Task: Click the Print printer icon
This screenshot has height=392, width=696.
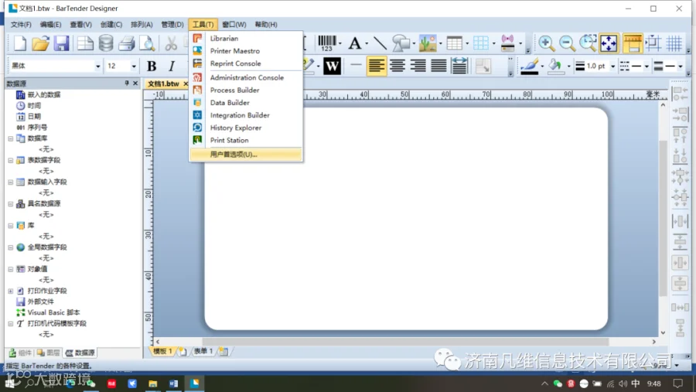Action: point(127,43)
